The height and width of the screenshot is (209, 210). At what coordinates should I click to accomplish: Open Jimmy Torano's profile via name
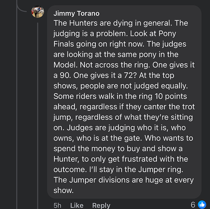tap(77, 13)
